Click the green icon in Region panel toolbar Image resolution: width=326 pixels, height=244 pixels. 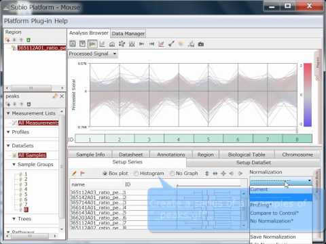click(x=29, y=40)
